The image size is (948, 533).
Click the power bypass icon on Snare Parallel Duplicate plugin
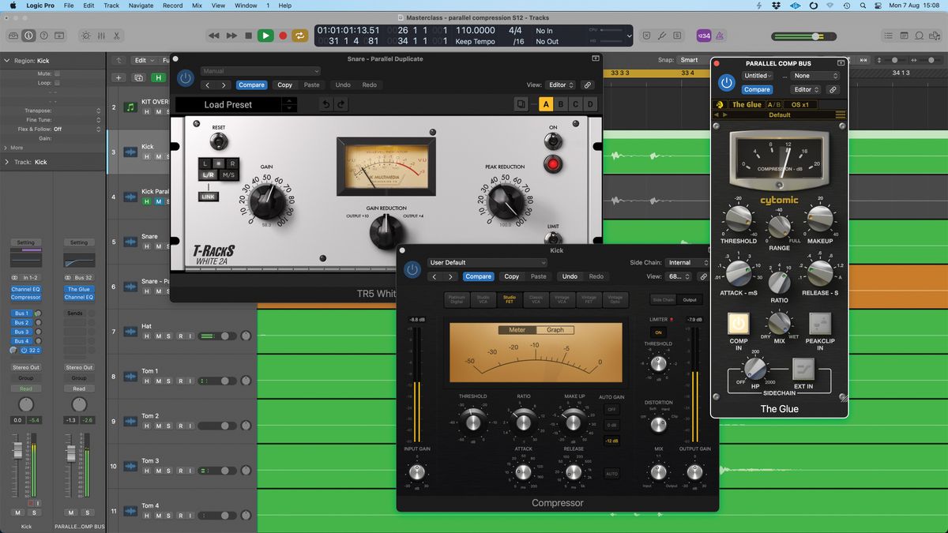coord(184,78)
